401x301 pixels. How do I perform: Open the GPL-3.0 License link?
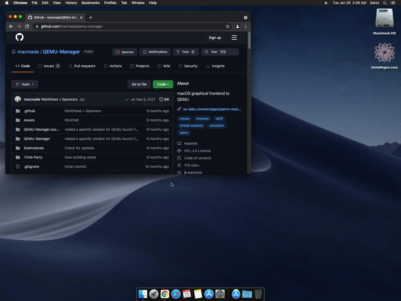[x=197, y=151]
